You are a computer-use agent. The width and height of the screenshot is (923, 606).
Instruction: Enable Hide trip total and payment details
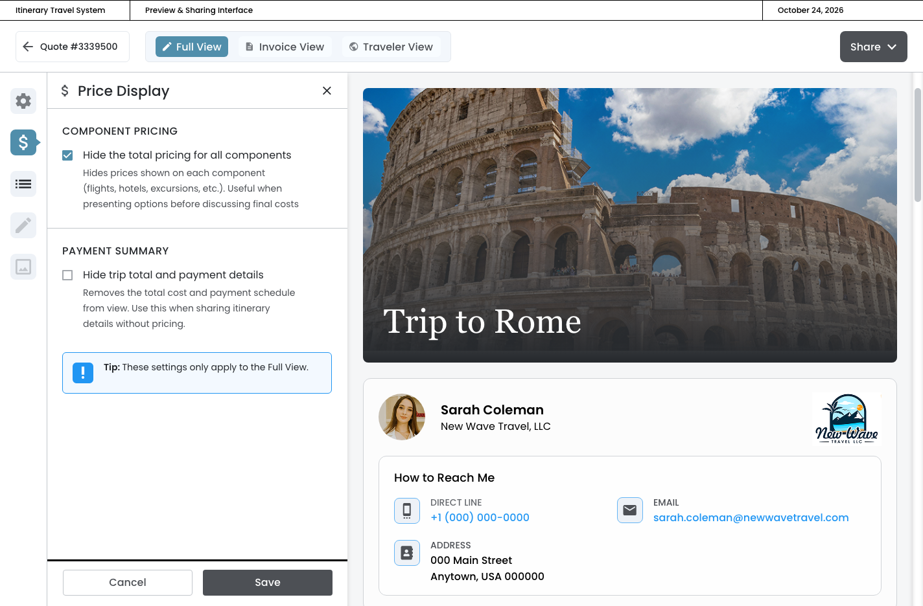pos(67,275)
